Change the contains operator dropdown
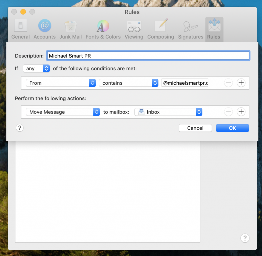The height and width of the screenshot is (256, 262). [x=129, y=83]
